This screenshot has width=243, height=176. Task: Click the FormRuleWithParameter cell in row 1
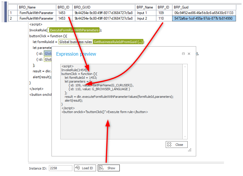[36, 13]
